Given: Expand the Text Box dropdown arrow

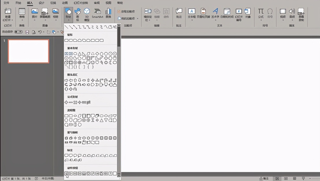Looking at the screenshot, I should (x=192, y=20).
